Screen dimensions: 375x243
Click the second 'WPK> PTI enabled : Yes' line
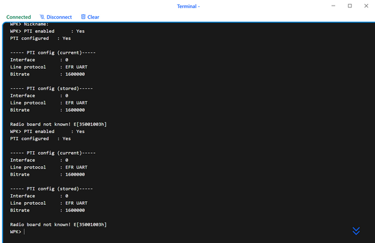click(47, 131)
